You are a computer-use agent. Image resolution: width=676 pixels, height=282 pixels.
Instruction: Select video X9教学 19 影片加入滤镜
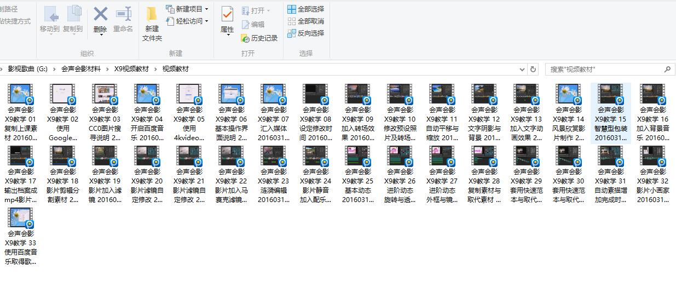105,175
